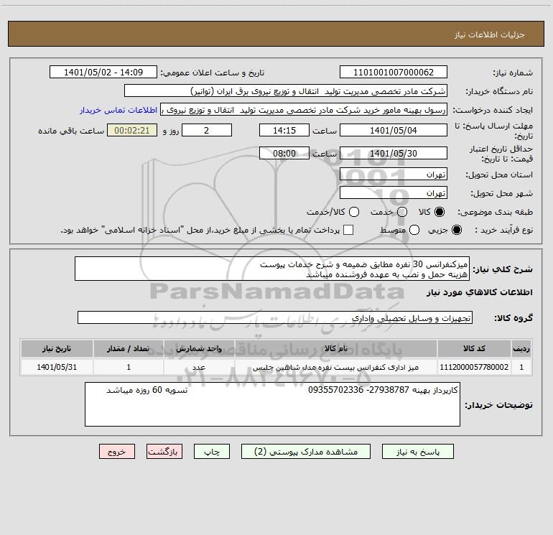
Task: Click the deadline time field 14:15
Action: coord(284,130)
